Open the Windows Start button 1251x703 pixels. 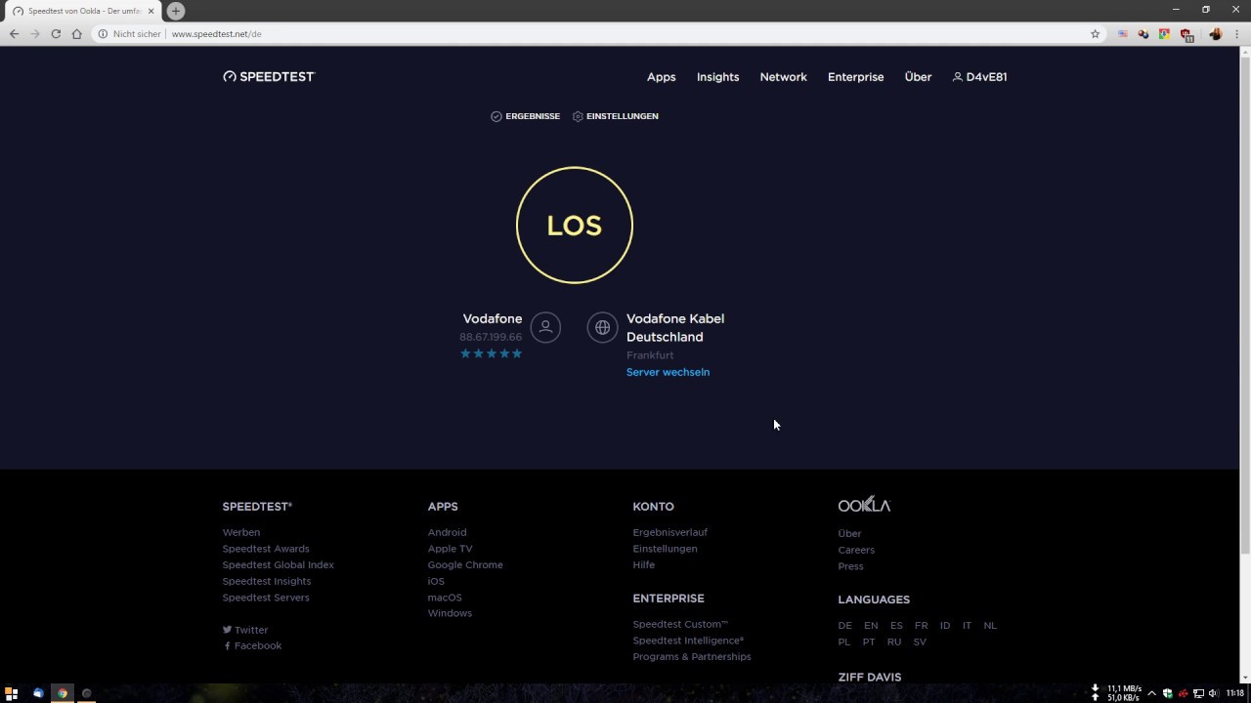click(x=12, y=693)
